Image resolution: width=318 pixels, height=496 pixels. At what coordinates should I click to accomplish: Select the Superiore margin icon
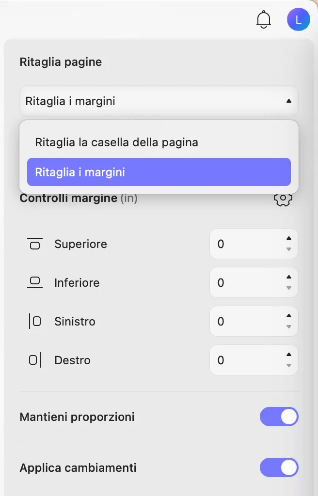tap(34, 244)
